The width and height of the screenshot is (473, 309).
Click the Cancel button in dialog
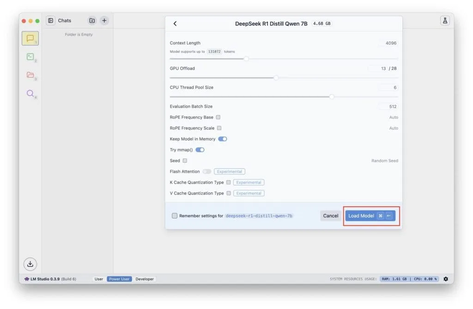pos(331,215)
